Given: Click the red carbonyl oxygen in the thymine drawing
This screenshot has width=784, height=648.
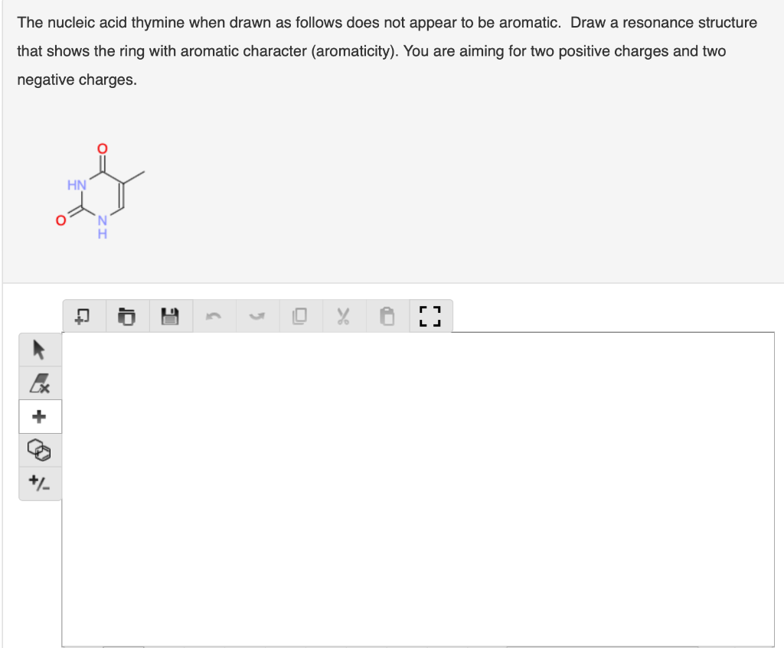Looking at the screenshot, I should coord(102,147).
